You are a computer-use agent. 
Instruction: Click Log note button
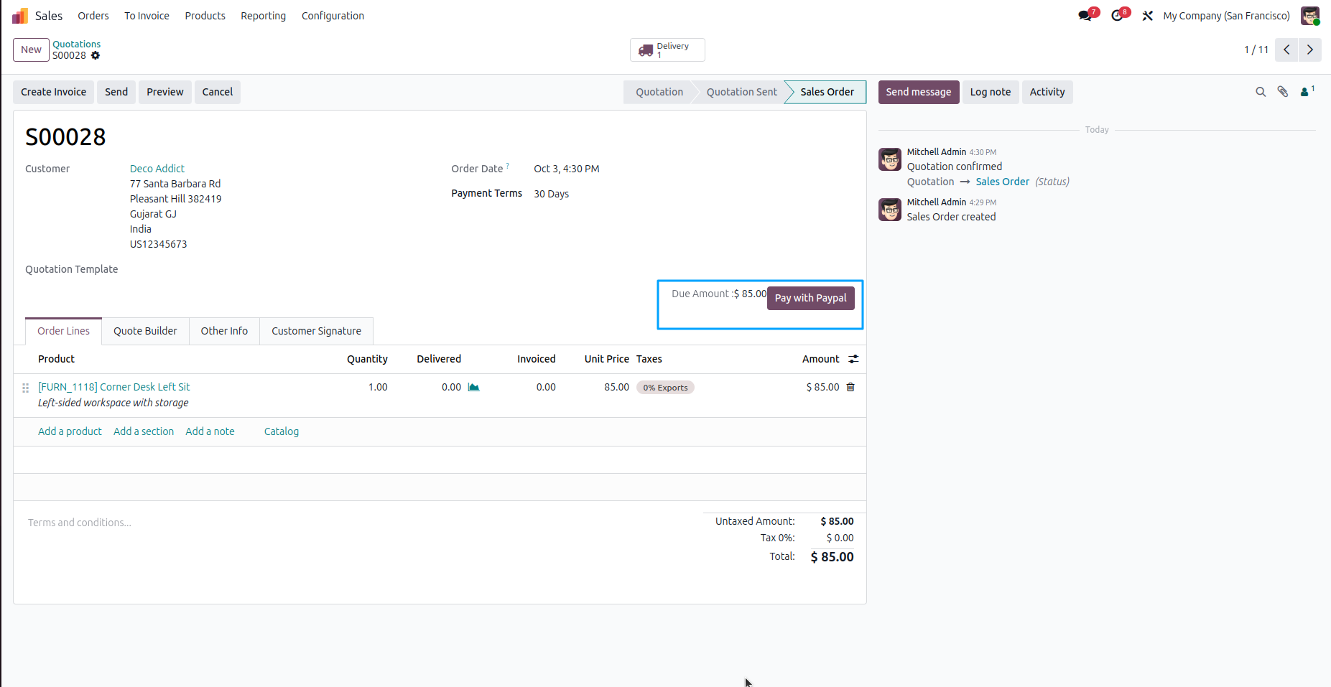(x=991, y=92)
